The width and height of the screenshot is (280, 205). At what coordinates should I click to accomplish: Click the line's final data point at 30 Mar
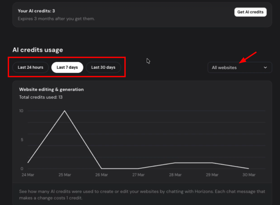(x=248, y=168)
